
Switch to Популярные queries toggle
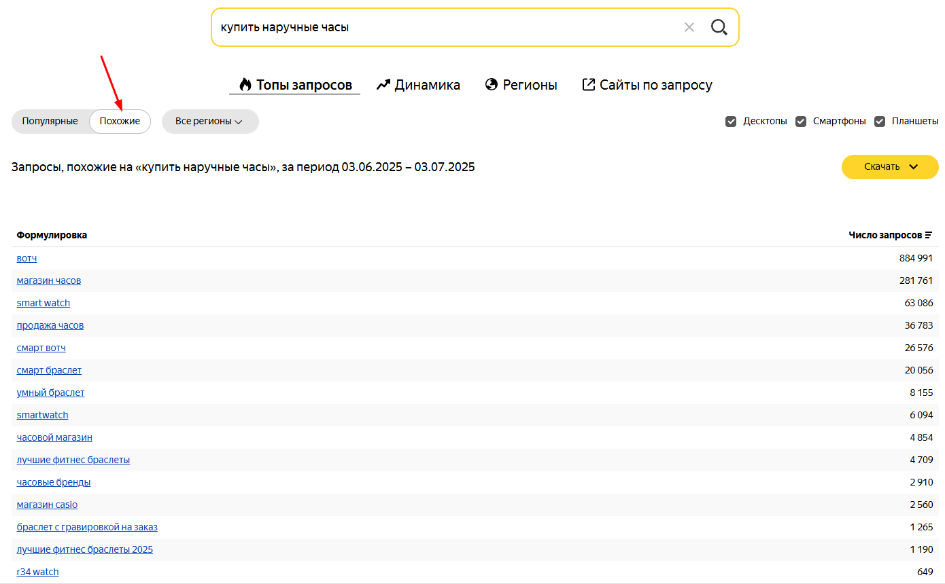point(50,122)
